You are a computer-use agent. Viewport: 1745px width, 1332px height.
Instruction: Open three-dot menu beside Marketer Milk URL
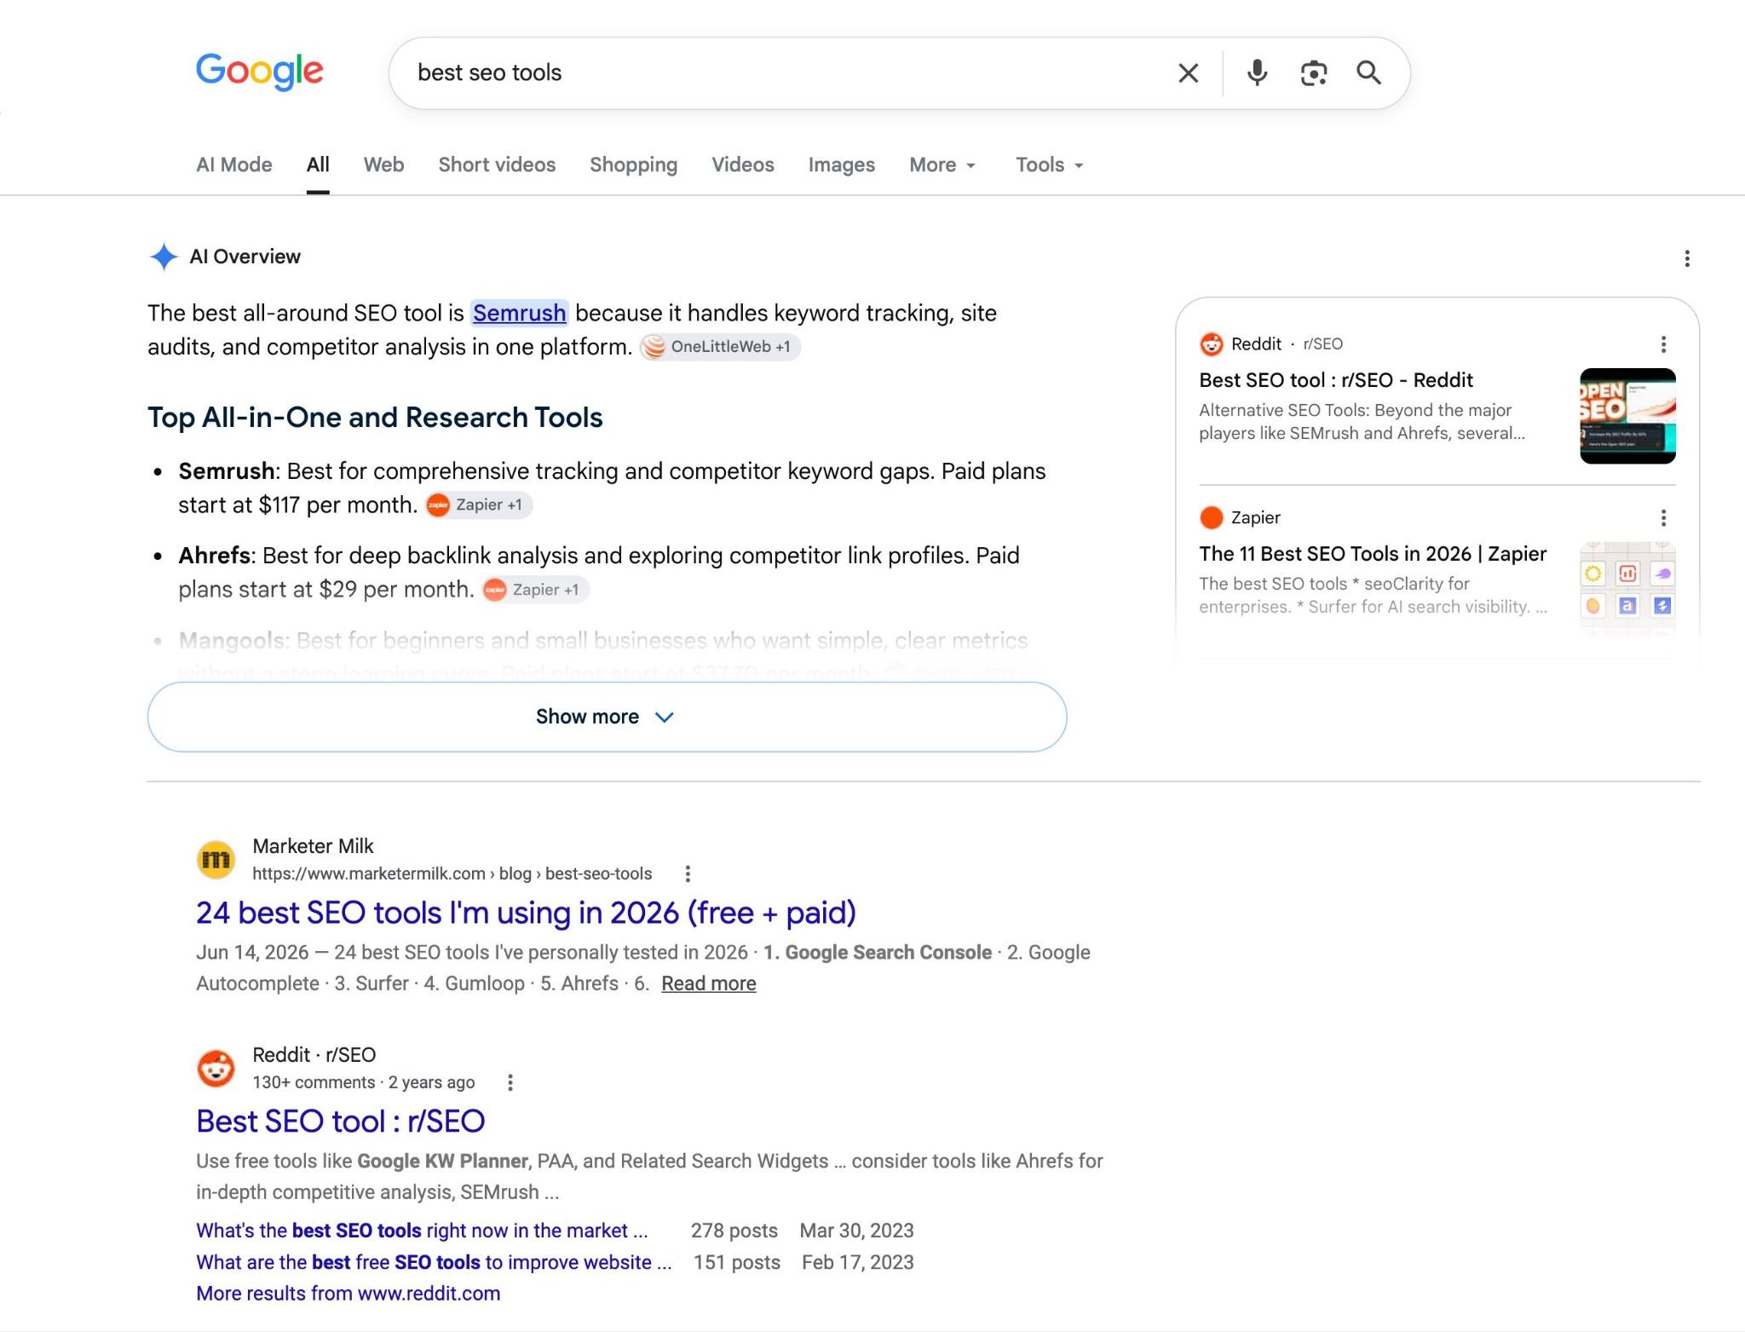688,874
